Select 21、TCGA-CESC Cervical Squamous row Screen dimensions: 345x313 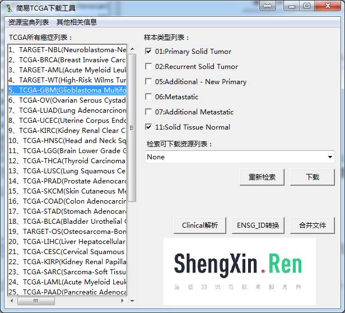click(67, 252)
